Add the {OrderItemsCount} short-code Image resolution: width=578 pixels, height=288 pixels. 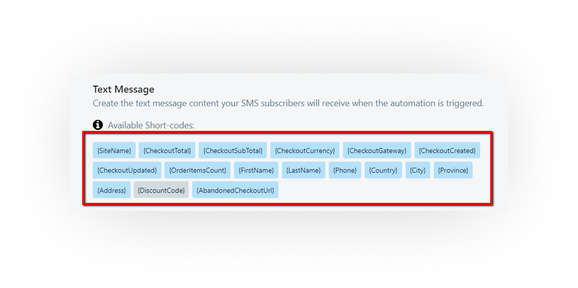[x=198, y=170]
